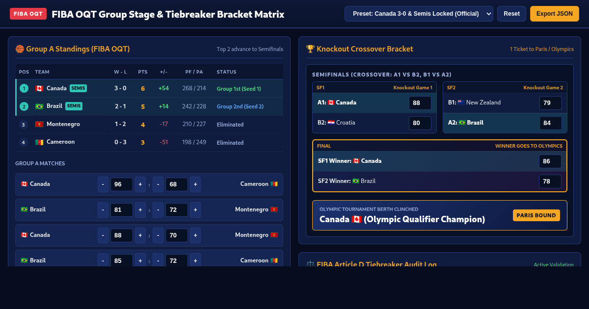Click position 3 circle in standings
The height and width of the screenshot is (309, 589).
23,125
